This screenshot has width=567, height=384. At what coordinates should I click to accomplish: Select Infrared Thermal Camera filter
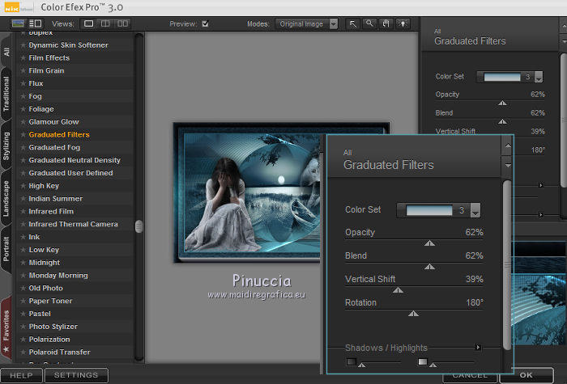point(73,224)
